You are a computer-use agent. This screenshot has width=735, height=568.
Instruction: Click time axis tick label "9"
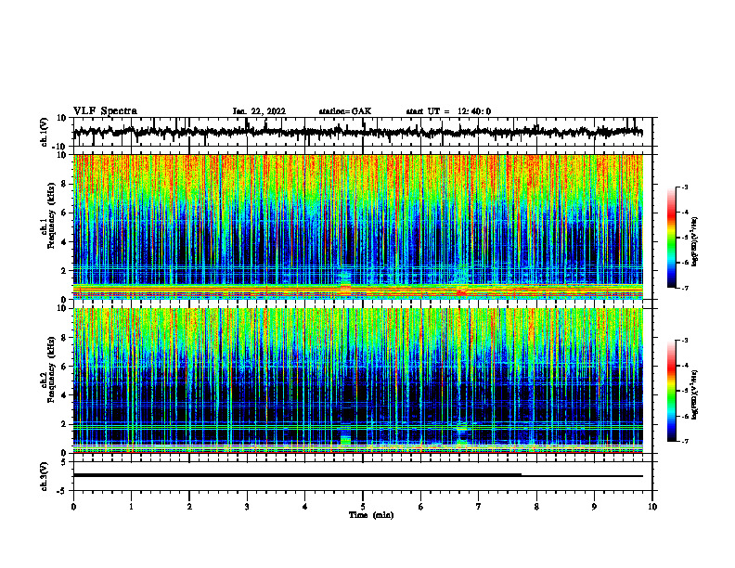594,507
